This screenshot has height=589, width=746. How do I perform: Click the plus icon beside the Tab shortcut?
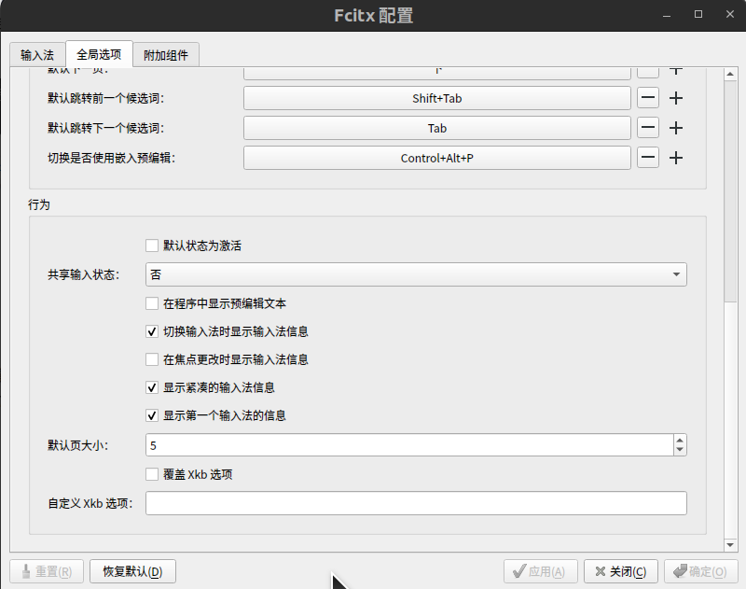pyautogui.click(x=675, y=128)
